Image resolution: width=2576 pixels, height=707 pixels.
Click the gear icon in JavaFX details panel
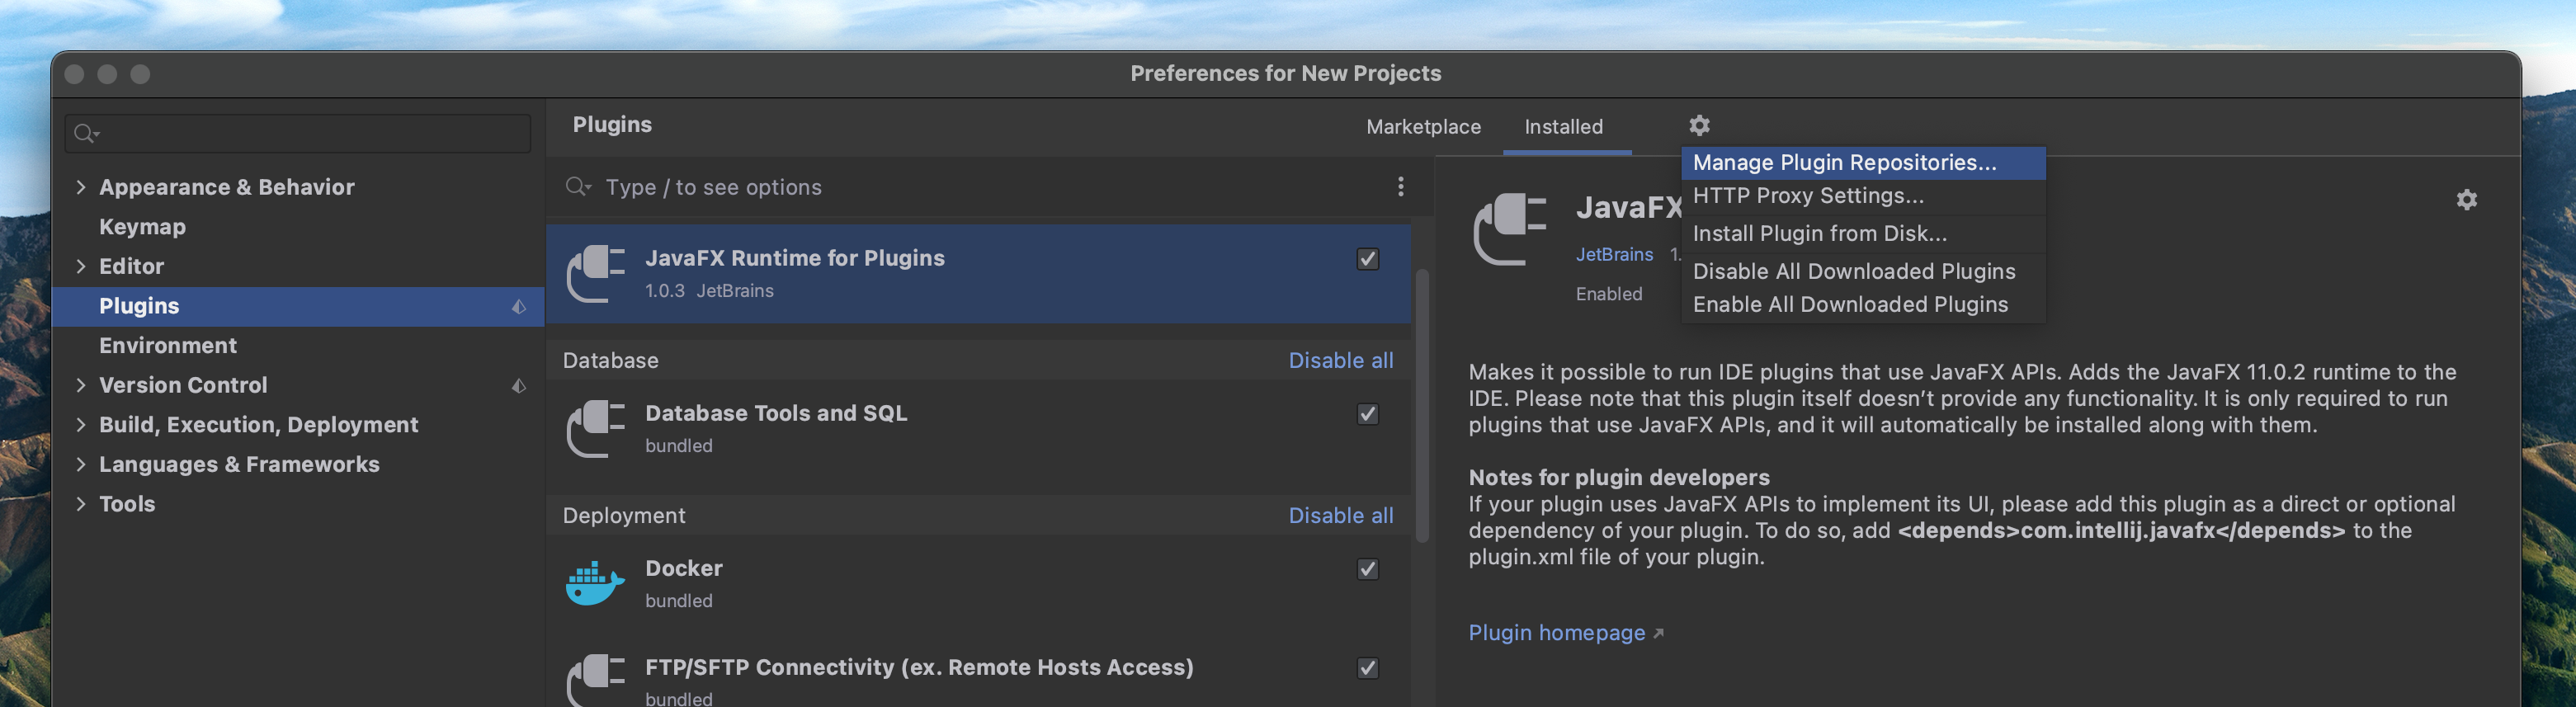tap(2466, 199)
